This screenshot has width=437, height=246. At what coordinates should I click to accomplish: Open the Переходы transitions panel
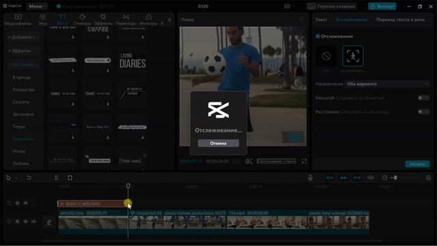[126, 20]
